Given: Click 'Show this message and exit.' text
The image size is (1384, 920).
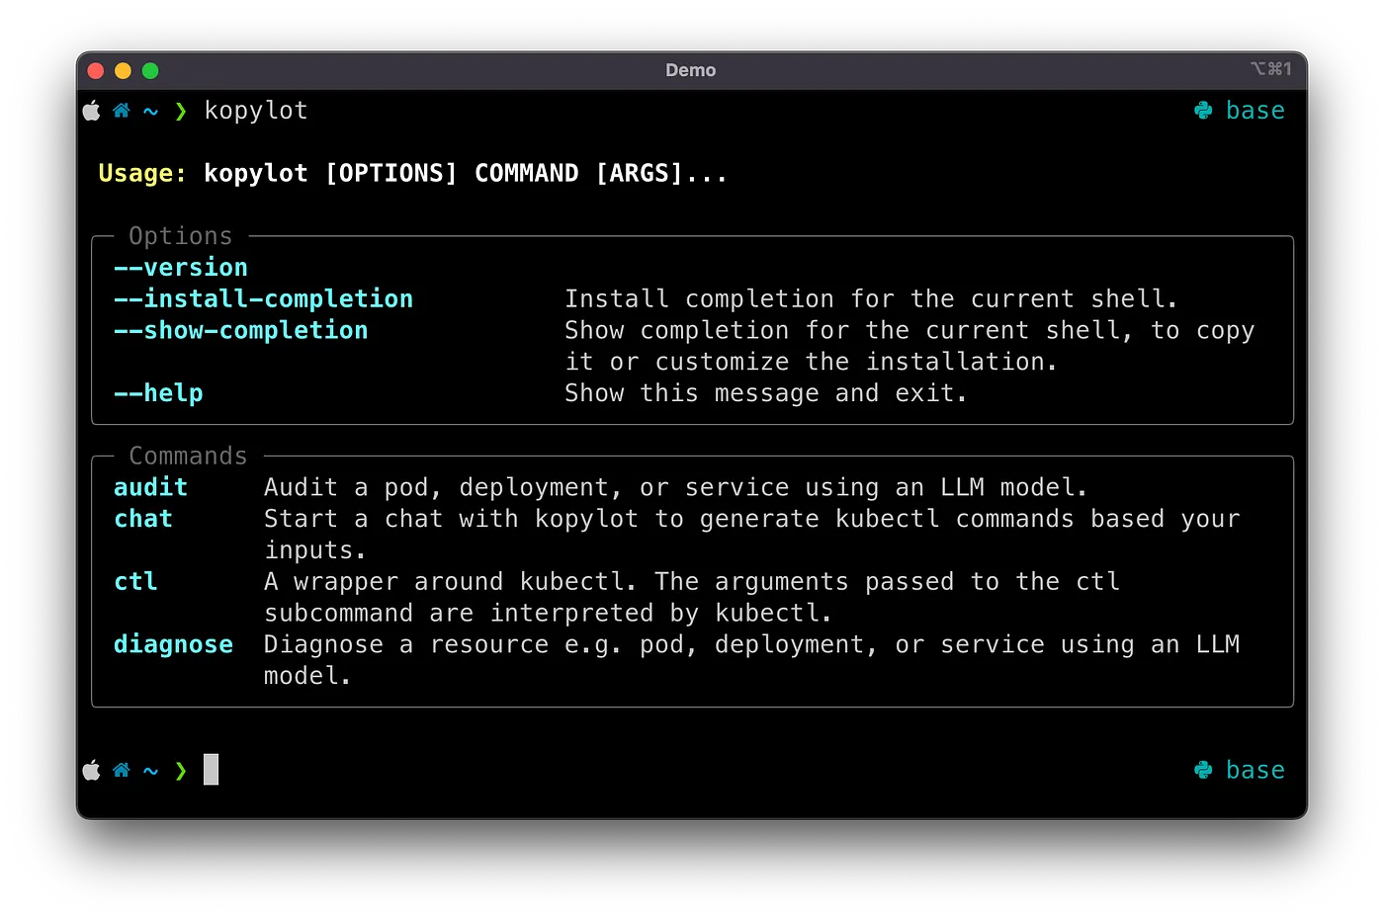Looking at the screenshot, I should [x=766, y=393].
